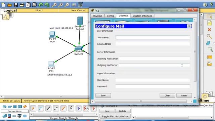The width and height of the screenshot is (215, 121).
Task: Click New Cluster in the workspace bar
Action: [x=78, y=10]
